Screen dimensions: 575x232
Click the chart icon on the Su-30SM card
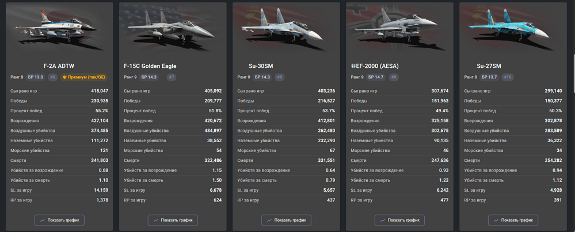click(x=269, y=220)
